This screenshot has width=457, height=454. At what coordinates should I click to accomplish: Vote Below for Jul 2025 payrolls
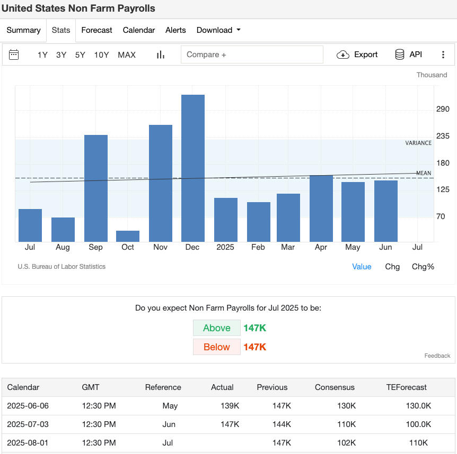click(217, 347)
